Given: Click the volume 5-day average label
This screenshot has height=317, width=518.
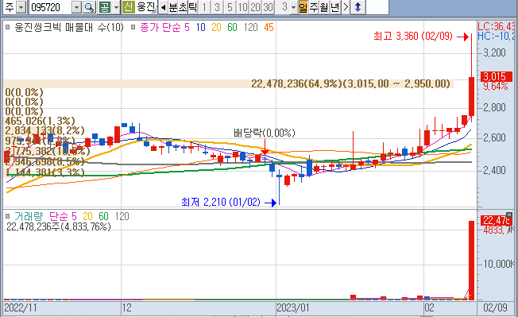Looking at the screenshot, I should point(74,216).
